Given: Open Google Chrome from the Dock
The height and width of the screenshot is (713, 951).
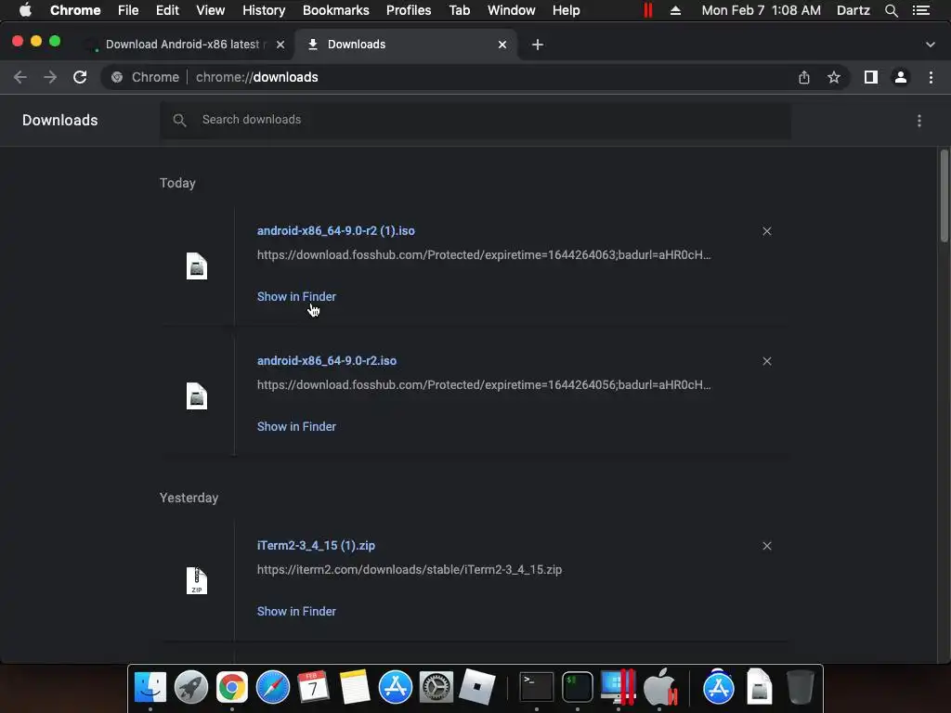Looking at the screenshot, I should click(x=231, y=688).
